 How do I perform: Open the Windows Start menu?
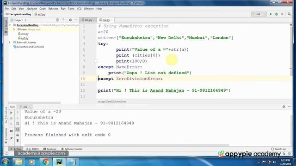coord(5,162)
